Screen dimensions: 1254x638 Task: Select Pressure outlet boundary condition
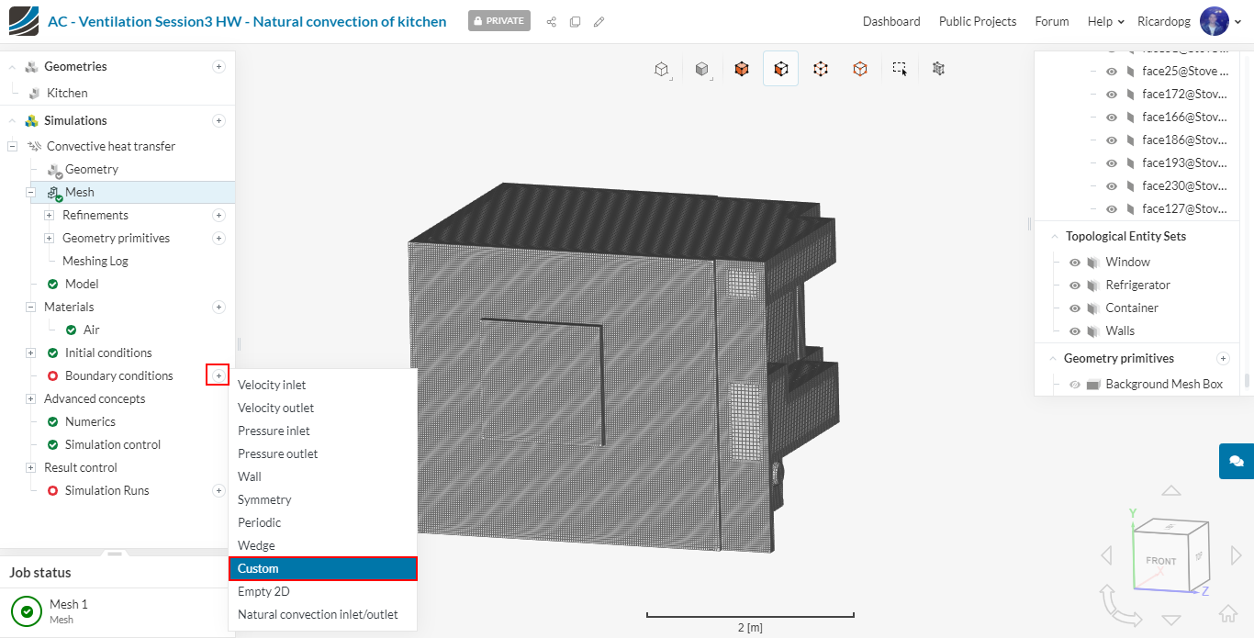pyautogui.click(x=277, y=453)
